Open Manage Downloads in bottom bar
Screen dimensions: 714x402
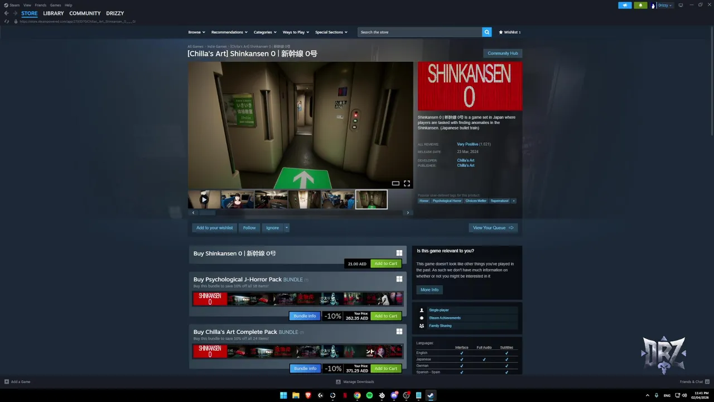(x=355, y=382)
